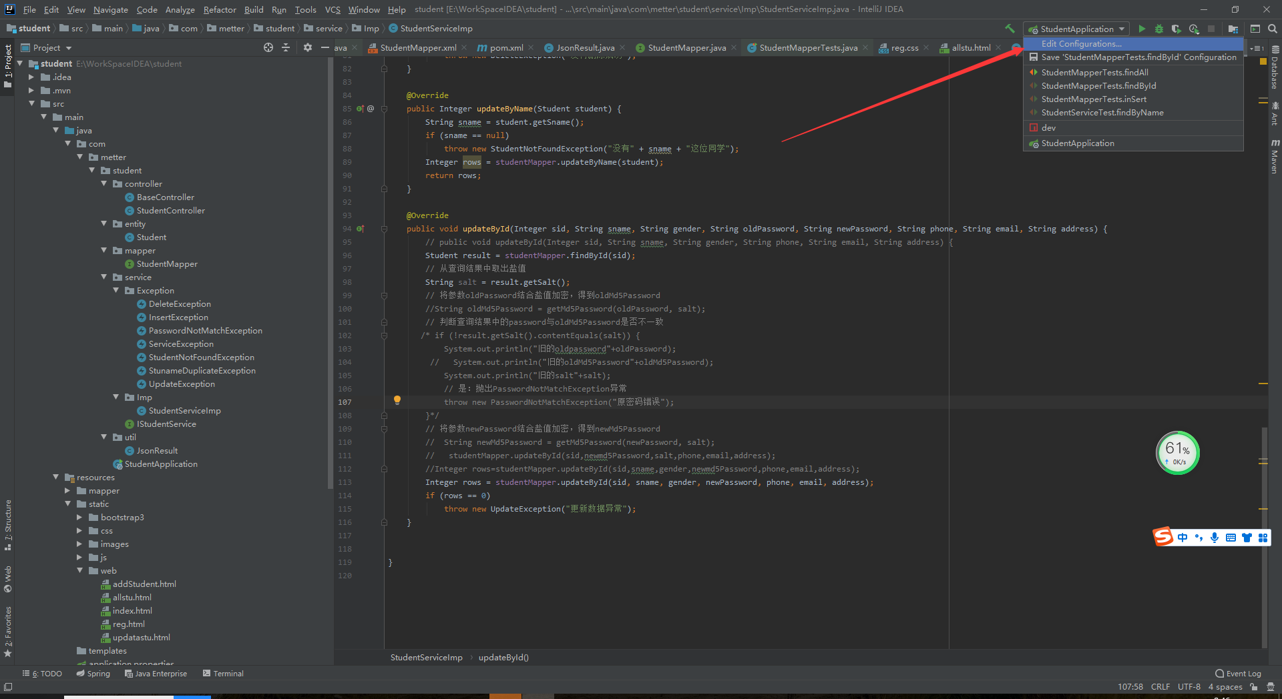Open the Sogou toolbox grid icon
The height and width of the screenshot is (699, 1282).
(1263, 538)
